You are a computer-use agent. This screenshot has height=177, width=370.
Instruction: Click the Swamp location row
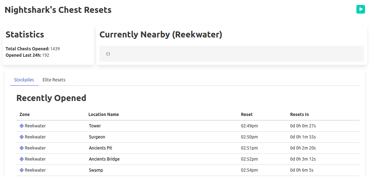pyautogui.click(x=96, y=170)
